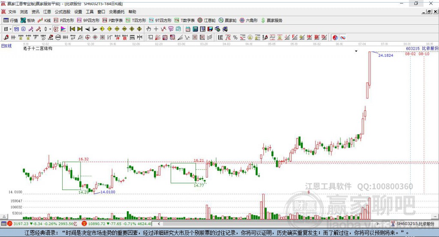Select the angle lines tool
Screen dimensions: 439x237
[x=180, y=37]
